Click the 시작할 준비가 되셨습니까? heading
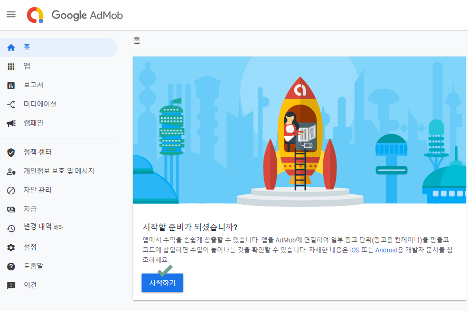Viewport: 468px width, 311px height. pyautogui.click(x=190, y=227)
